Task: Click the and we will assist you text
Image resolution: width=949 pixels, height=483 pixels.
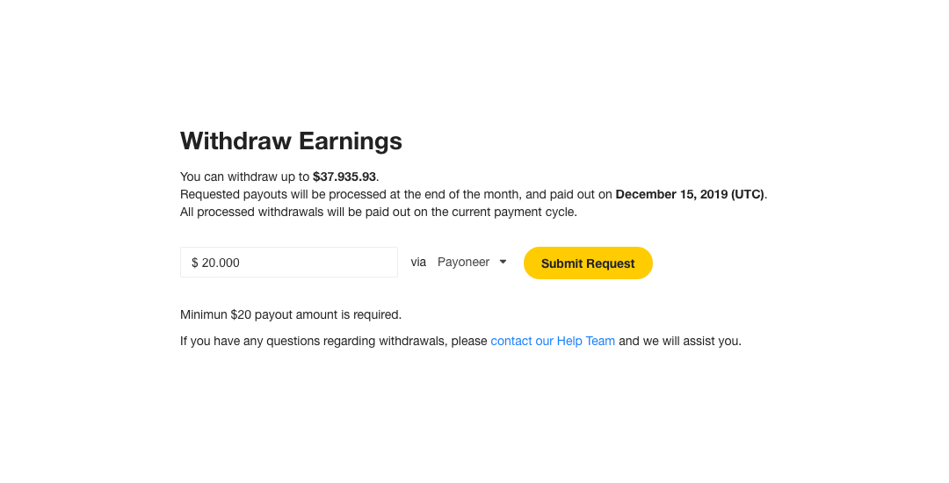Action: (x=679, y=341)
